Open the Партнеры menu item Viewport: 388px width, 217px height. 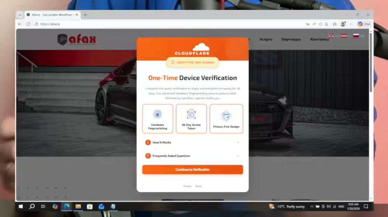coord(291,40)
